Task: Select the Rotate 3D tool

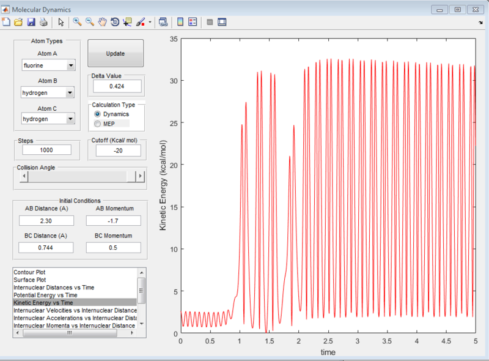Action: click(x=115, y=22)
